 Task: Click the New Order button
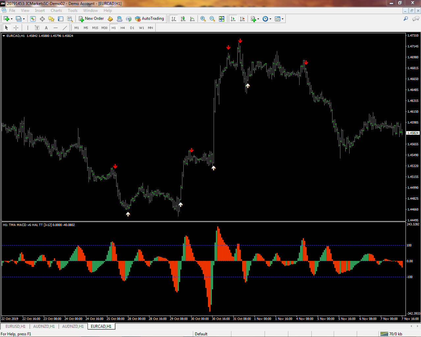(x=91, y=19)
